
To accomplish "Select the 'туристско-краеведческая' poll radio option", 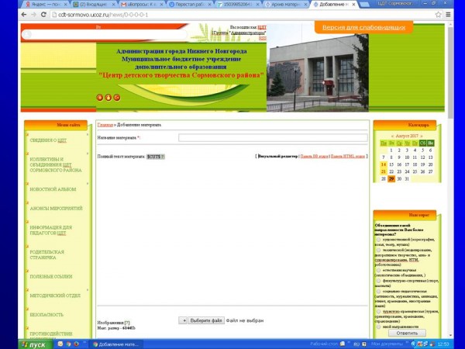I will coord(378,311).
